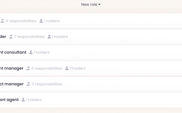Click the hand-heart icon beside 5 responsibilities
This screenshot has height=113, width=182.
[28, 68]
